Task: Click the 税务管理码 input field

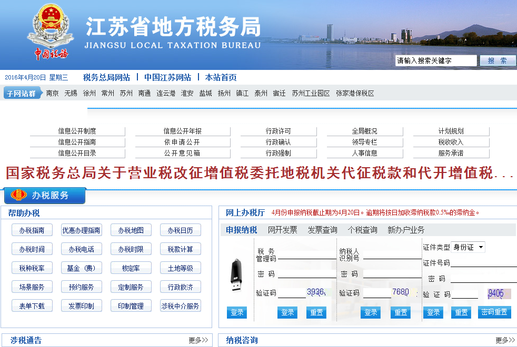Action: (x=307, y=255)
